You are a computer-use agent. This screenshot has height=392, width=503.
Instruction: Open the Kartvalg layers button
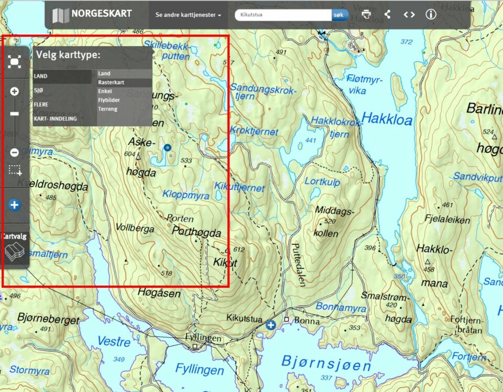pos(14,247)
